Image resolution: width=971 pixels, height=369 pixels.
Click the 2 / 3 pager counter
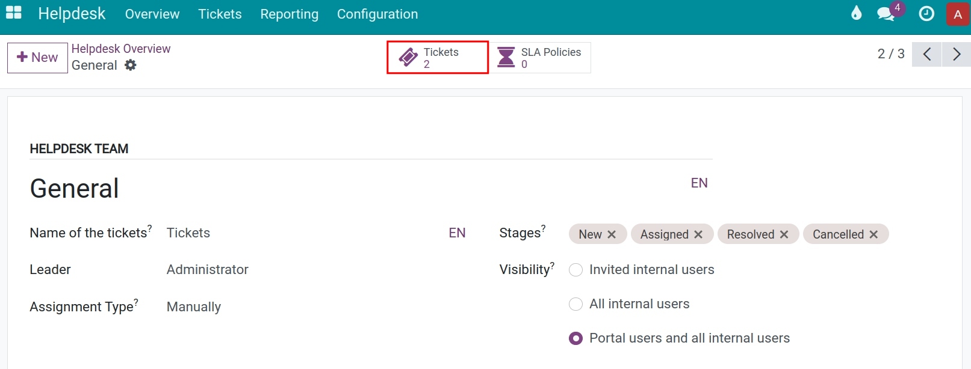(891, 54)
